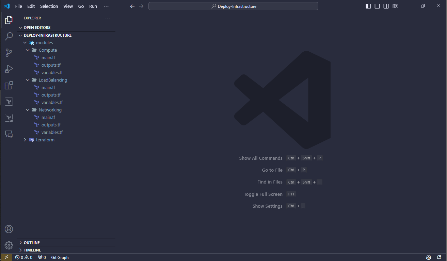Click the EXPLORER panel title
The width and height of the screenshot is (447, 261).
32,18
